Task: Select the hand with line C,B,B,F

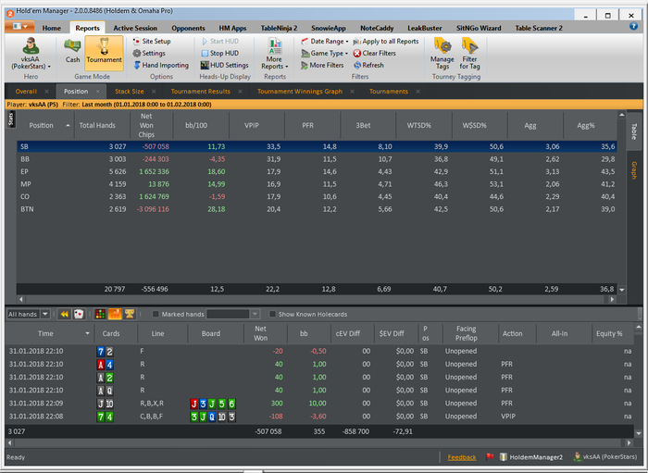Action: click(x=319, y=417)
